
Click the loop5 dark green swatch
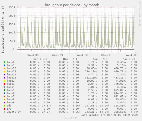[4, 90]
